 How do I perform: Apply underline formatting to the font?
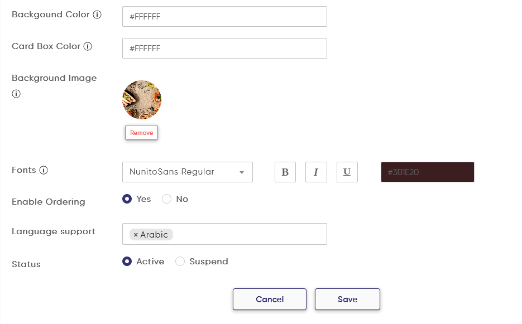347,172
